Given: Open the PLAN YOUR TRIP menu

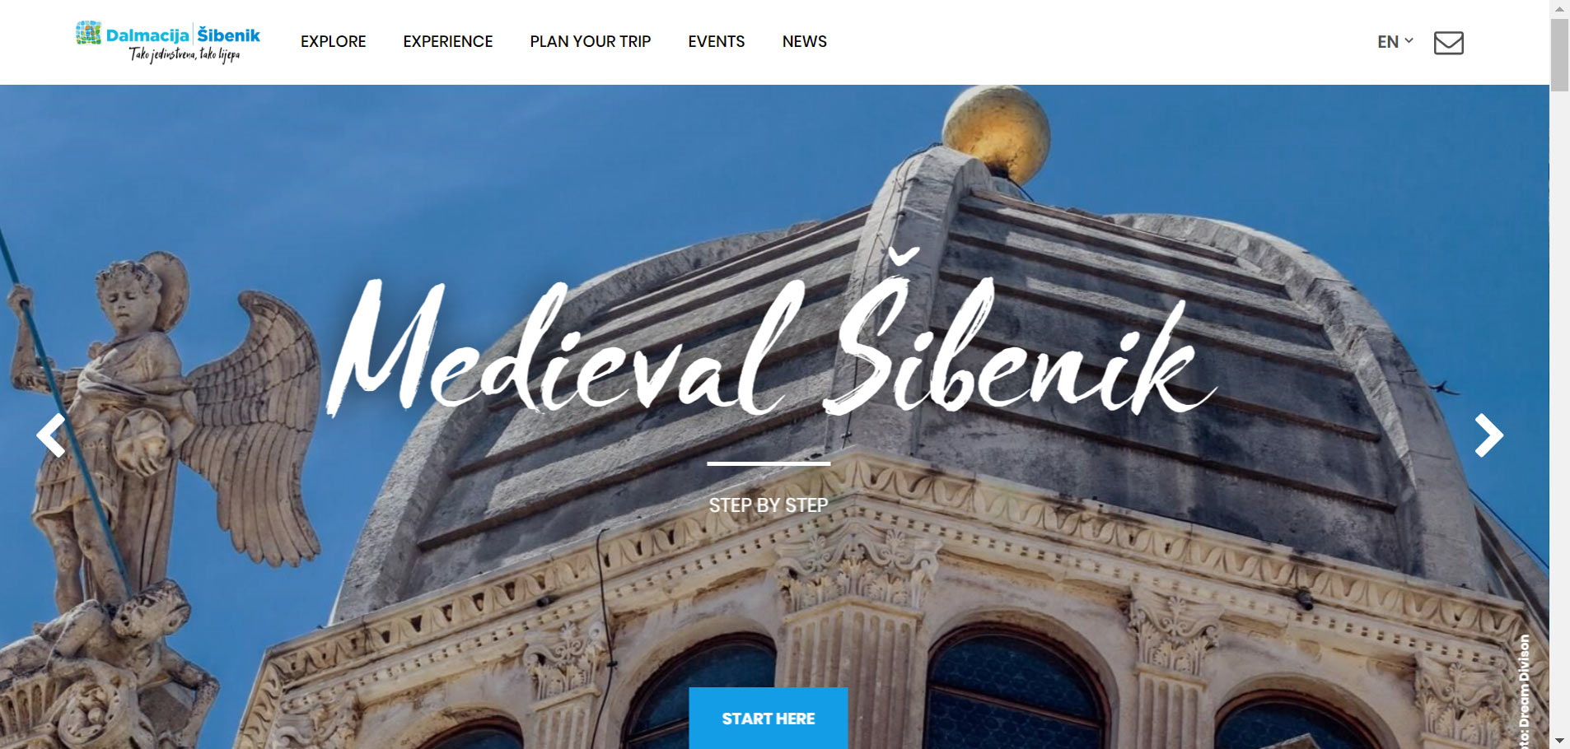Looking at the screenshot, I should click(x=591, y=42).
